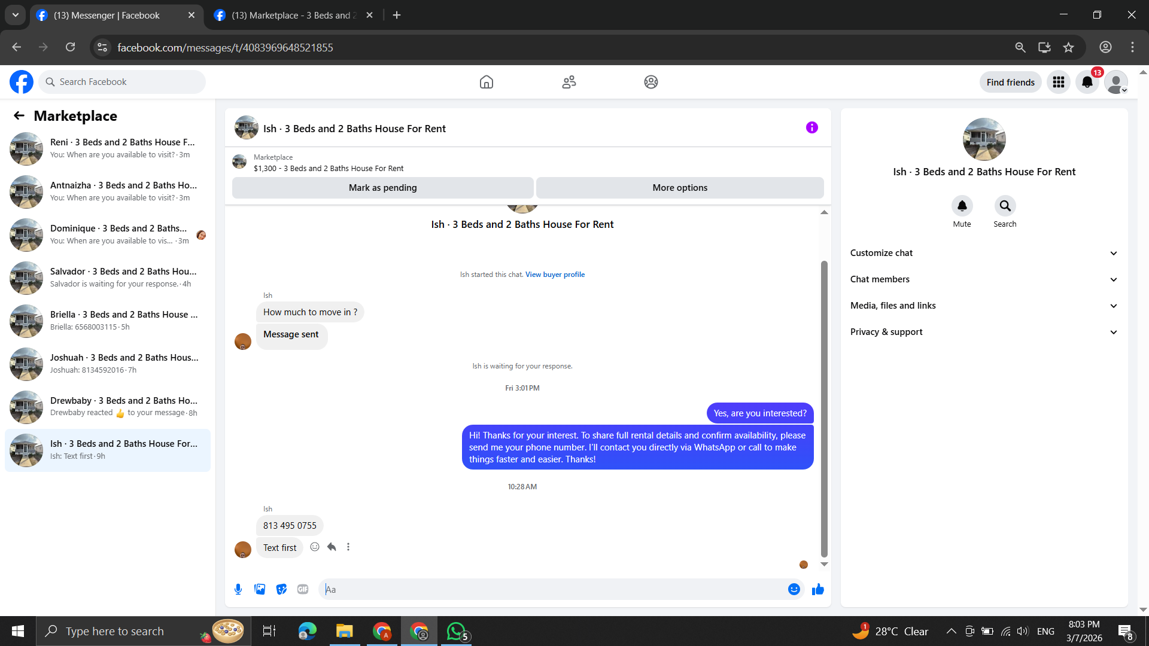
Task: Click install app icon in address bar
Action: [x=1045, y=47]
